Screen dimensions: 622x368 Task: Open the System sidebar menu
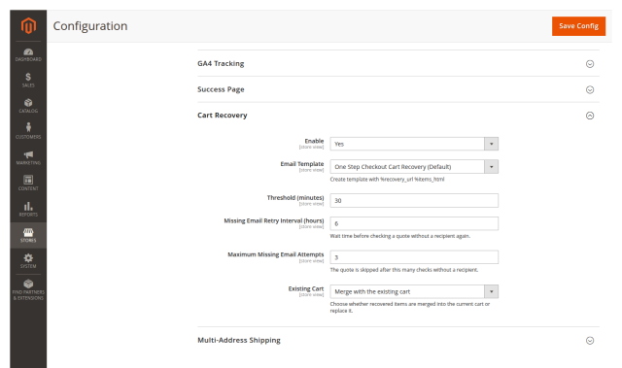(x=28, y=261)
